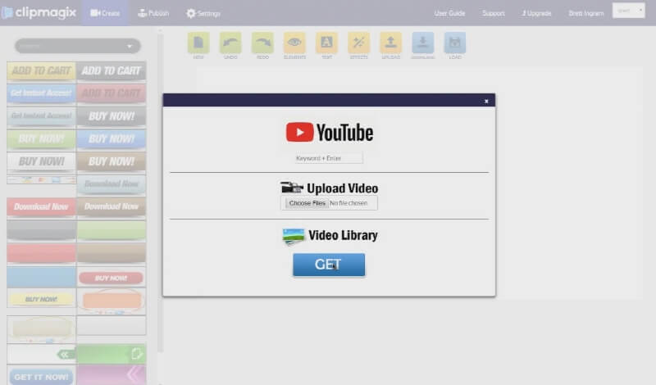Viewport: 656px width, 385px height.
Task: Click the sidebar vertical scrollbar
Action: tap(160, 192)
